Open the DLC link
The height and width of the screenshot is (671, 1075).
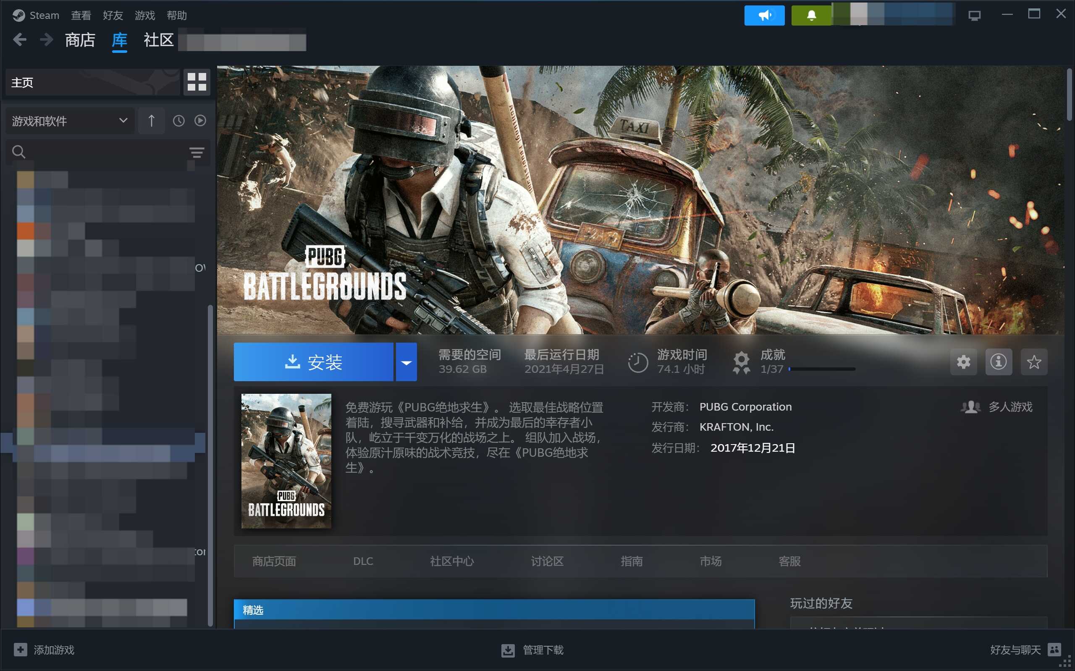pos(363,561)
